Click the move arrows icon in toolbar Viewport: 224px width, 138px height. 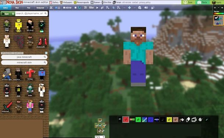(129, 8)
